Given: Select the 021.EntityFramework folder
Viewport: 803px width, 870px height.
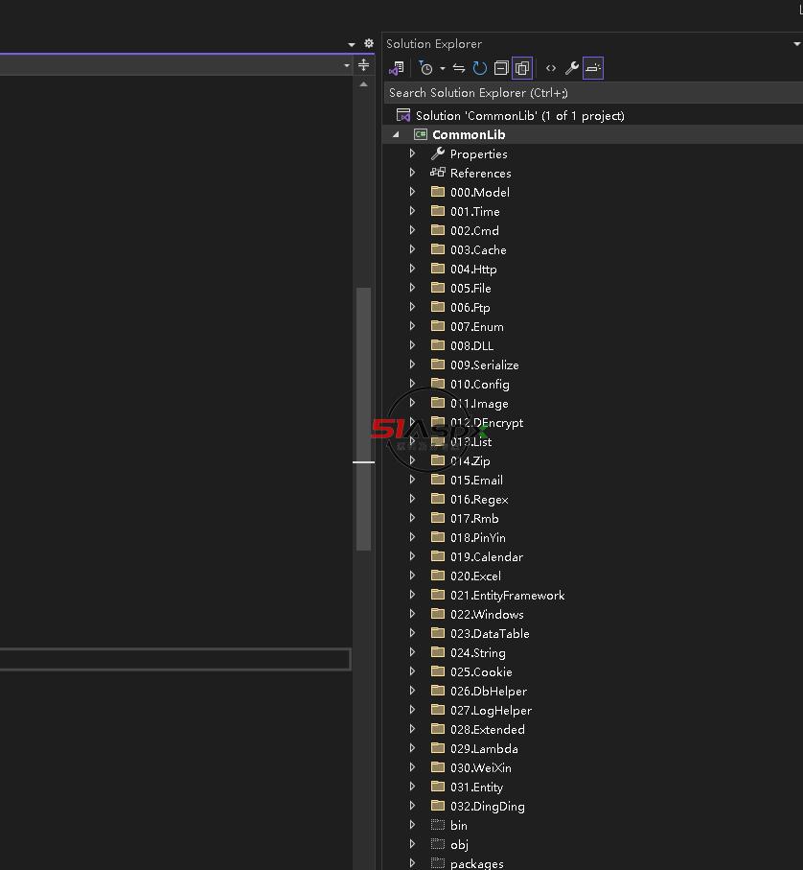Looking at the screenshot, I should [x=507, y=595].
